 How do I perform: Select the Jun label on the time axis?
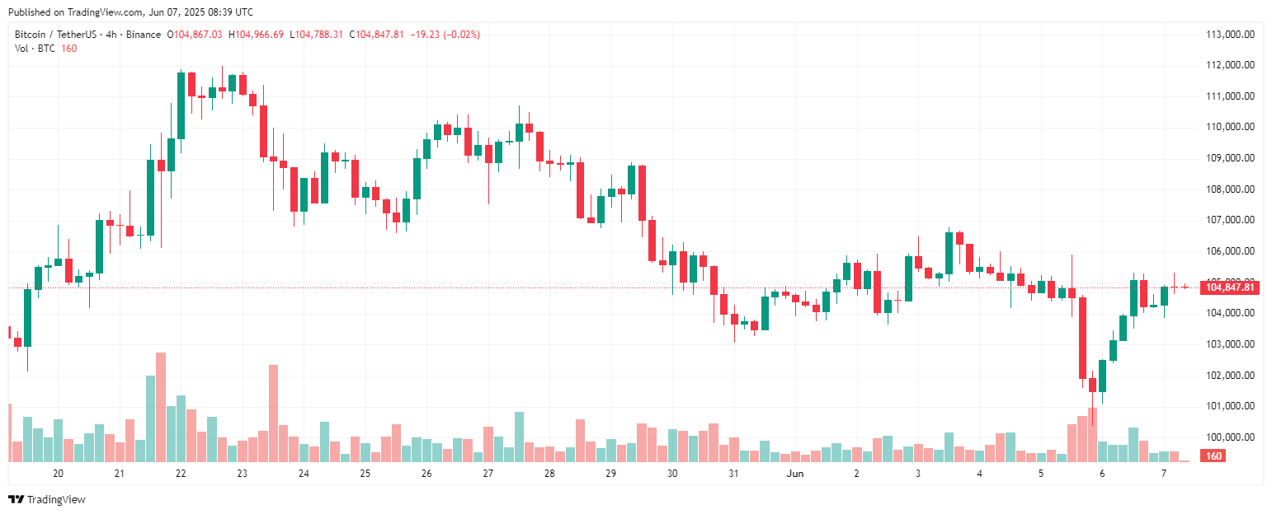[795, 474]
